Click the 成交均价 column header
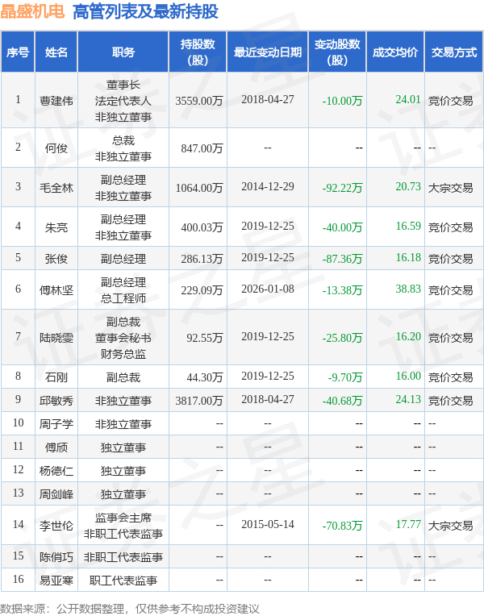 (395, 52)
